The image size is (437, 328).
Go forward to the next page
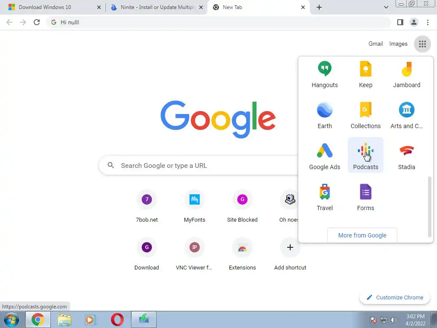point(23,22)
